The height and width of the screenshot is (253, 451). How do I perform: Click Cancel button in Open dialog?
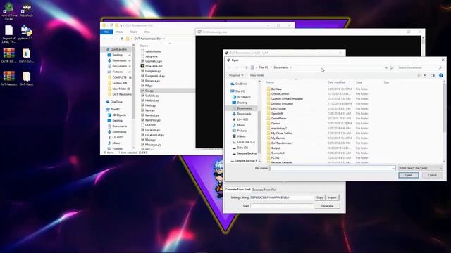pos(432,175)
